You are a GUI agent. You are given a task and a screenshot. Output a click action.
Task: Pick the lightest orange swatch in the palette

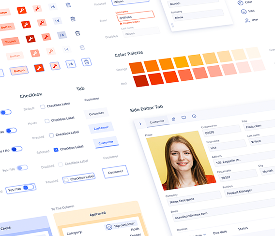coord(253,53)
